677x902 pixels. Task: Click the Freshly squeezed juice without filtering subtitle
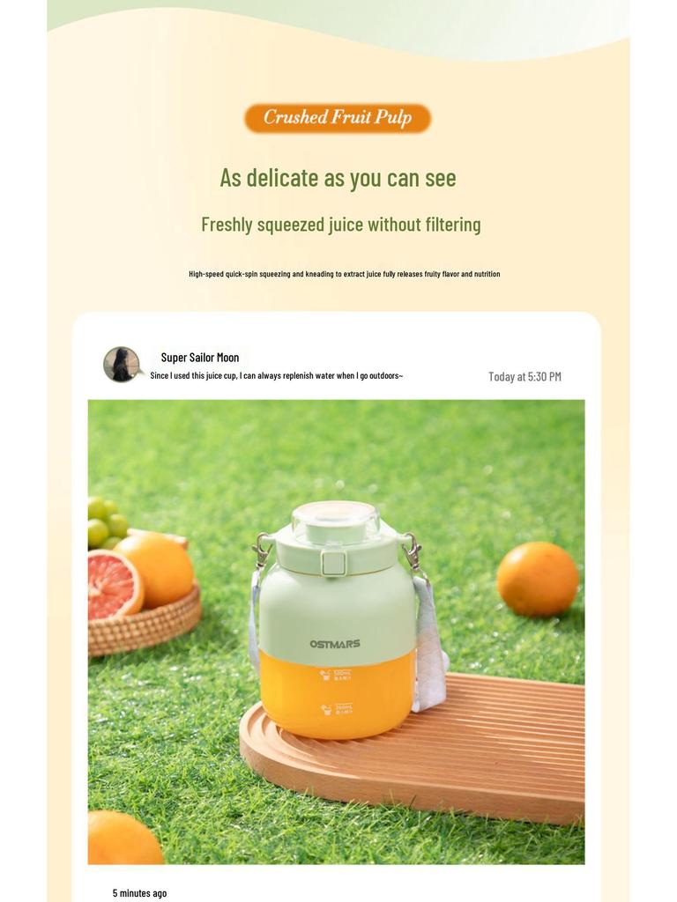point(341,225)
